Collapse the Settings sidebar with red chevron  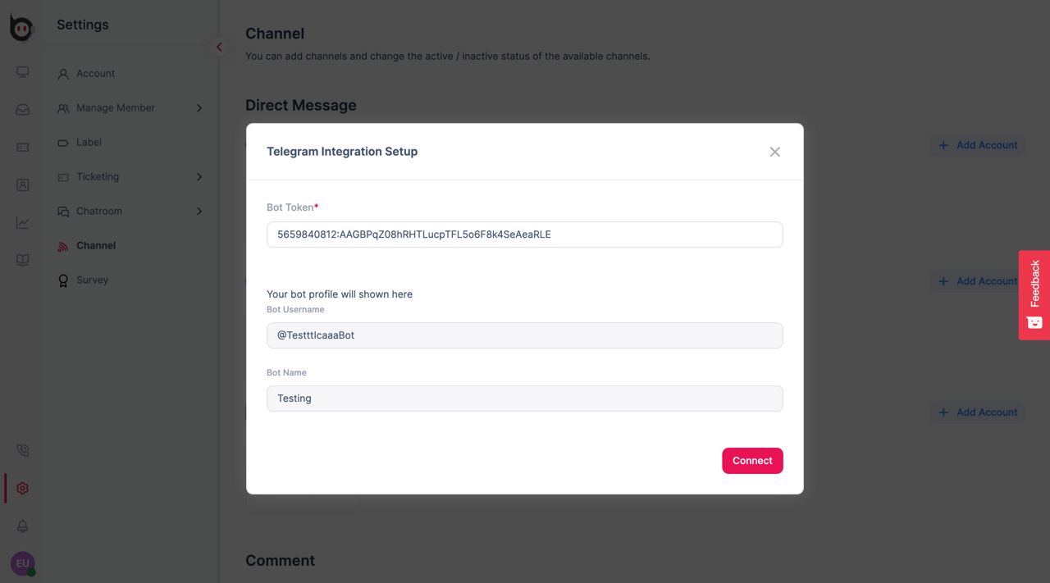click(x=219, y=47)
